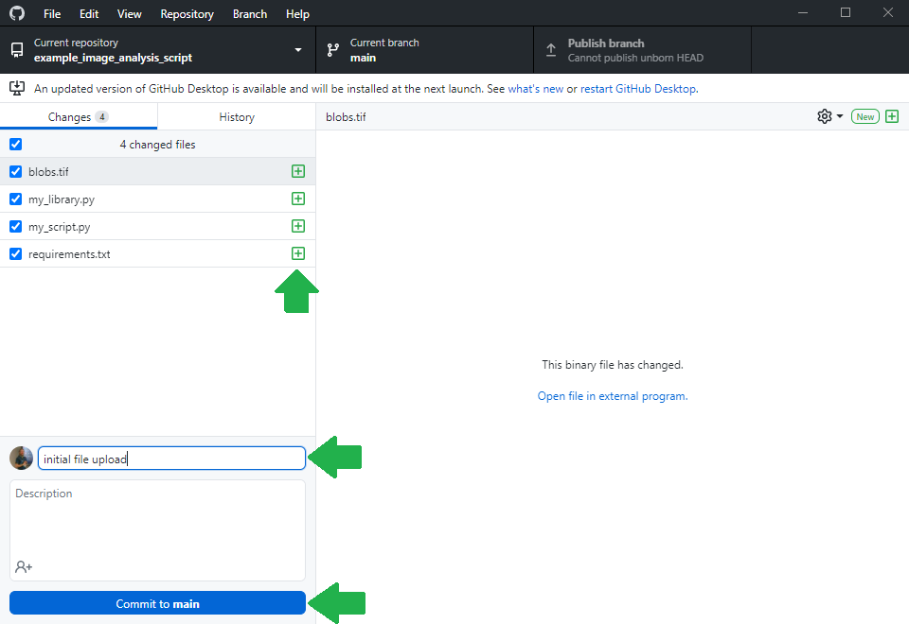Viewport: 909px width, 624px height.
Task: Expand the dropdown arrow beside settings gear
Action: 840,116
